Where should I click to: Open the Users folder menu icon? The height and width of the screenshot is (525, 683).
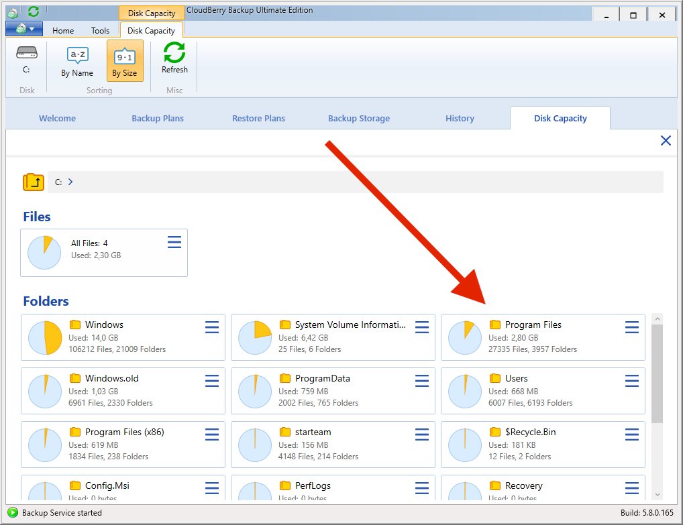(632, 380)
